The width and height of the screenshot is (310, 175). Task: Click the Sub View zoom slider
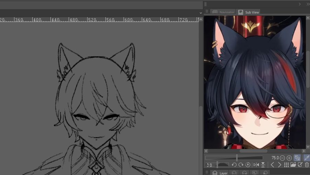pyautogui.click(x=234, y=157)
